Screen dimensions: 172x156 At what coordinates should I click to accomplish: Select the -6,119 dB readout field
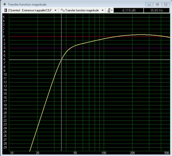[x=128, y=10]
